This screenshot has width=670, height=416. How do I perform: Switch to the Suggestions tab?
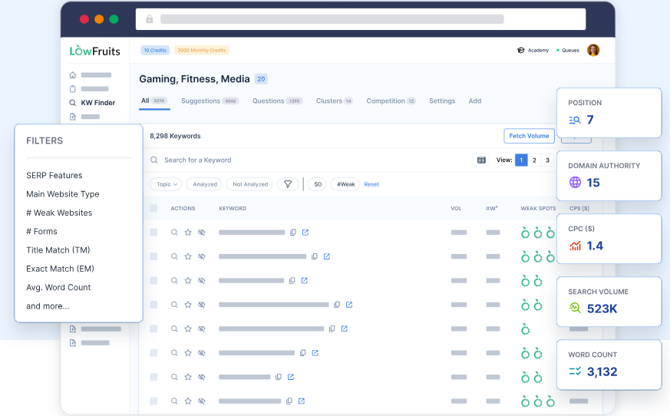210,101
